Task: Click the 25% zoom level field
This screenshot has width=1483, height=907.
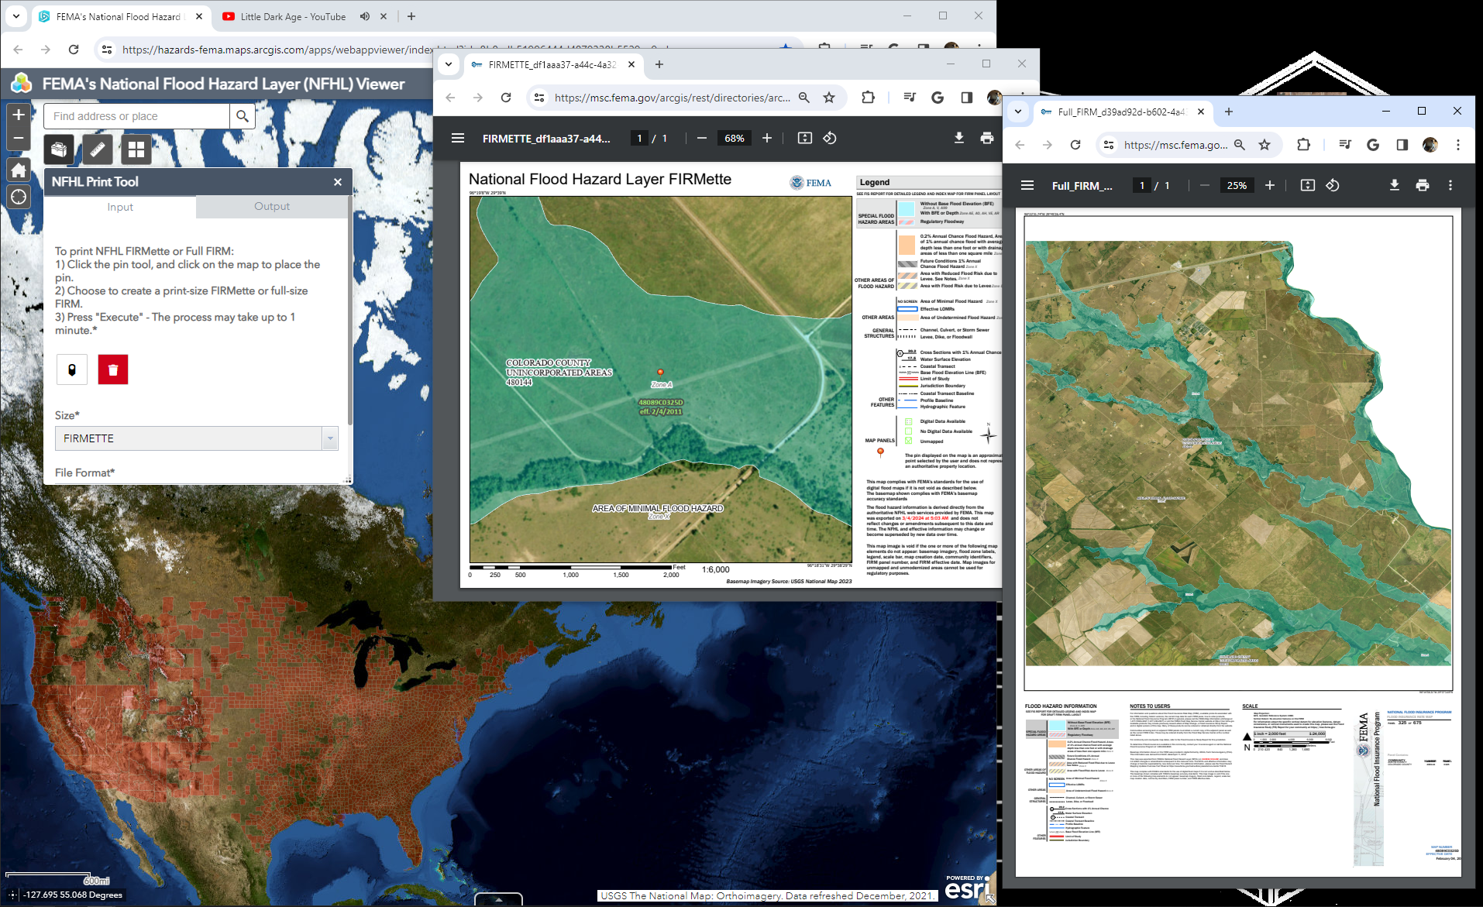Action: coord(1237,185)
